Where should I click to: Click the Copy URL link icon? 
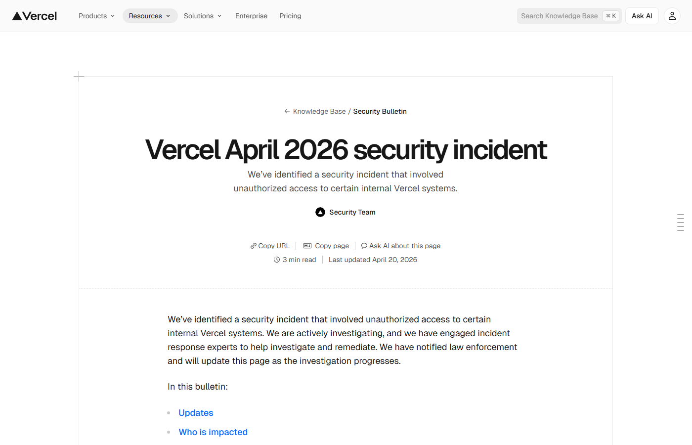coord(254,245)
